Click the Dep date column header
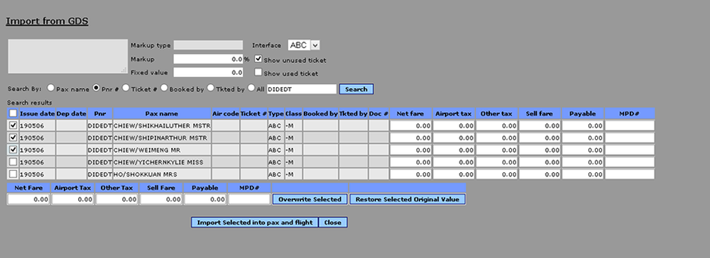The image size is (710, 258). (71, 114)
